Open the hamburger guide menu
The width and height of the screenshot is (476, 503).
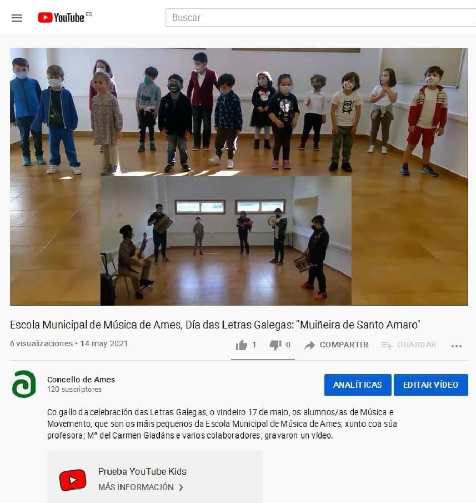coord(17,18)
